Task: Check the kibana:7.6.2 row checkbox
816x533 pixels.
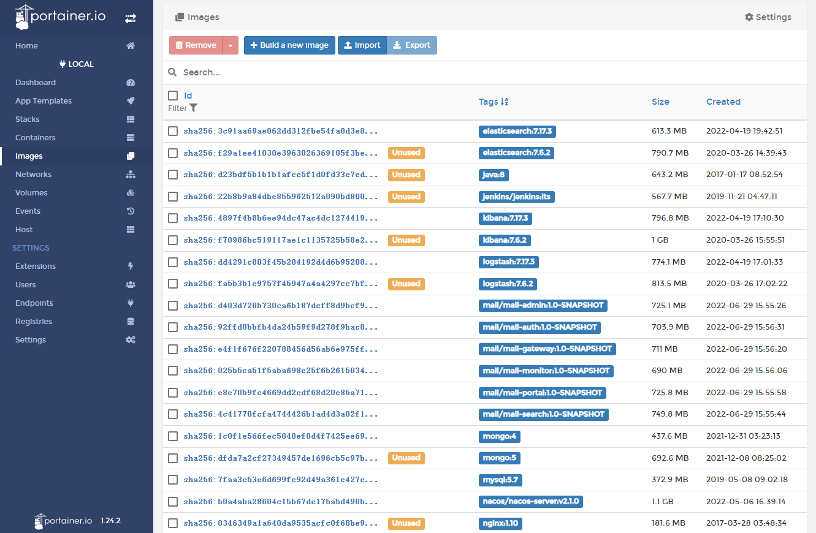Action: pos(173,240)
